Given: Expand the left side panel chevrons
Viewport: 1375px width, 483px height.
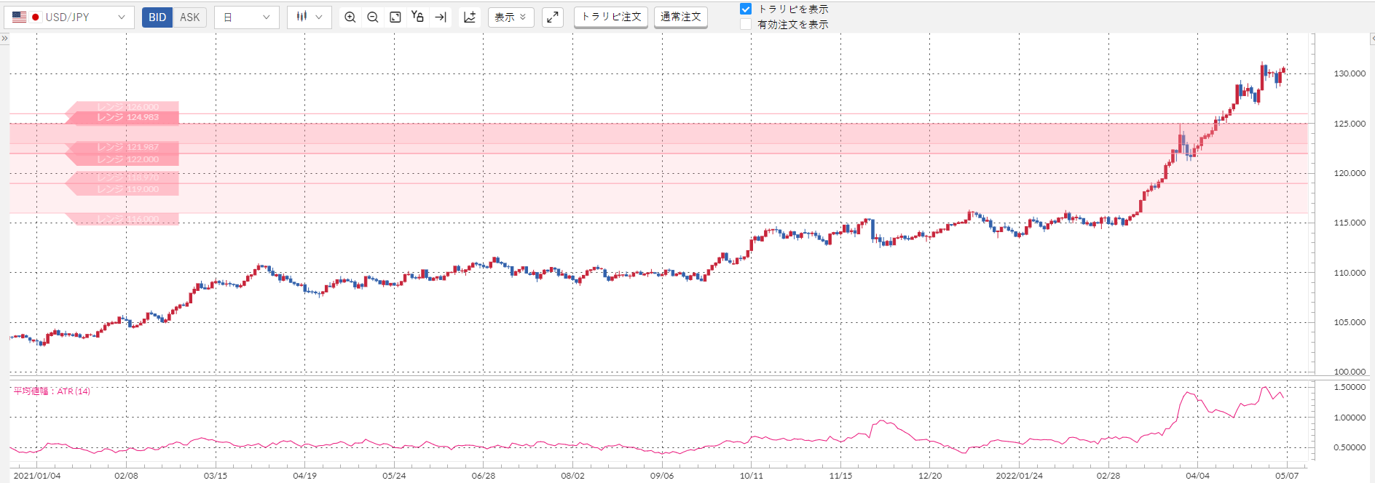Looking at the screenshot, I should coord(4,38).
